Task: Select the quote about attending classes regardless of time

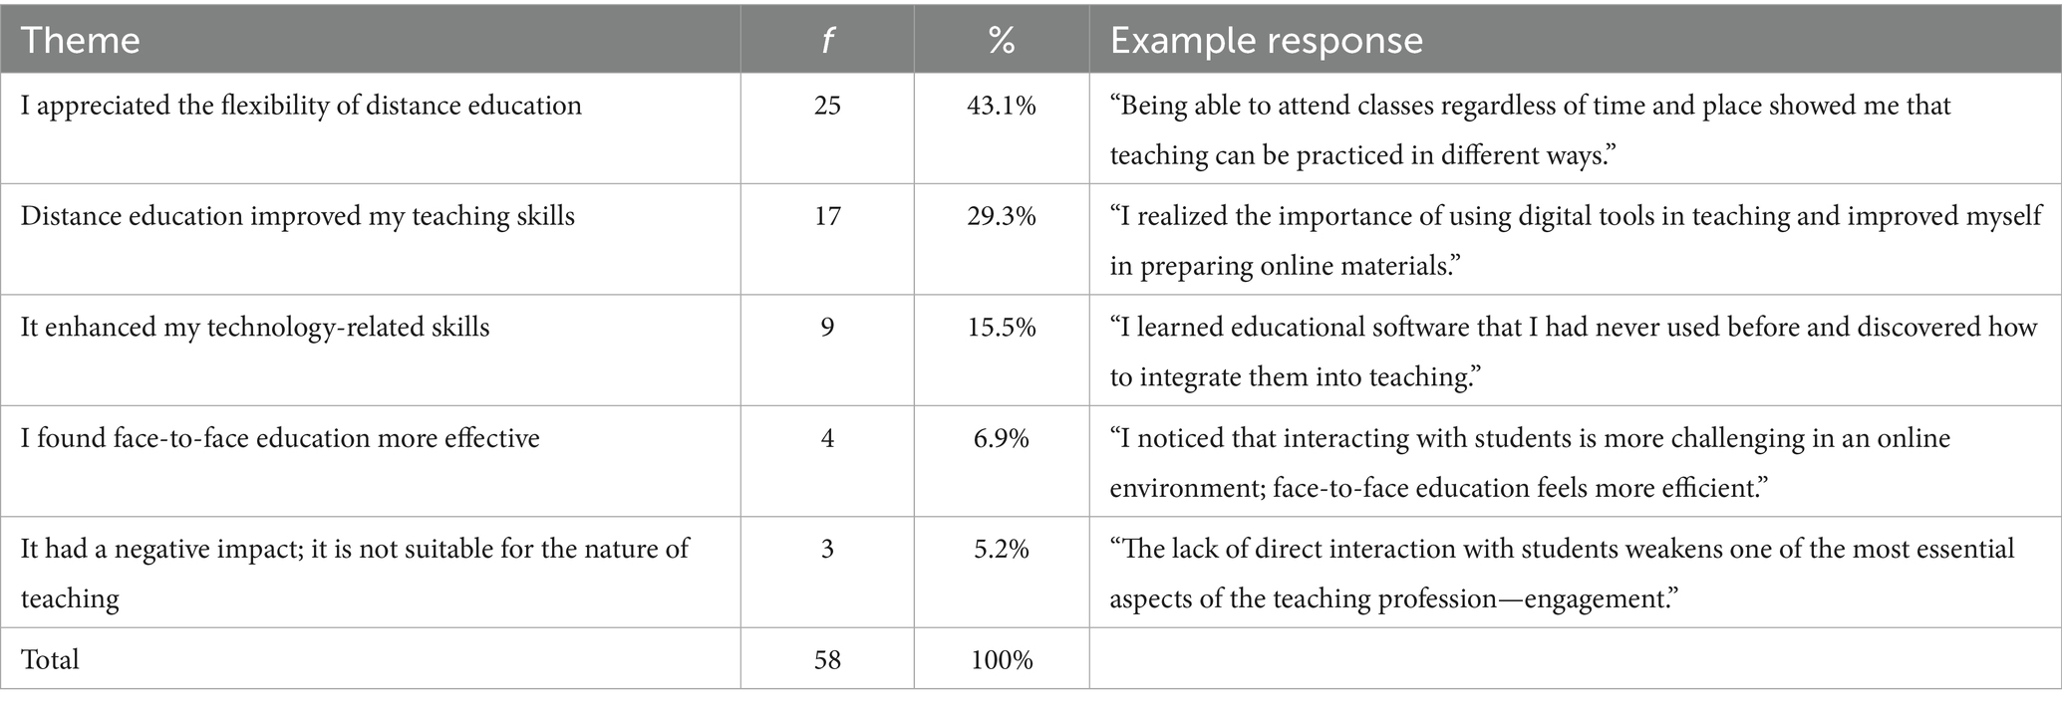Action: click(x=1530, y=130)
